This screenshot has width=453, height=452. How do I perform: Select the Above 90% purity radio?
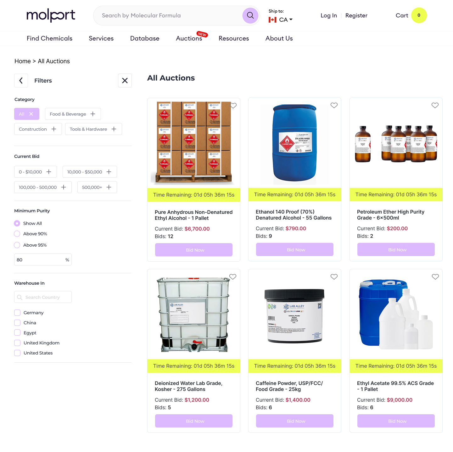(x=17, y=234)
